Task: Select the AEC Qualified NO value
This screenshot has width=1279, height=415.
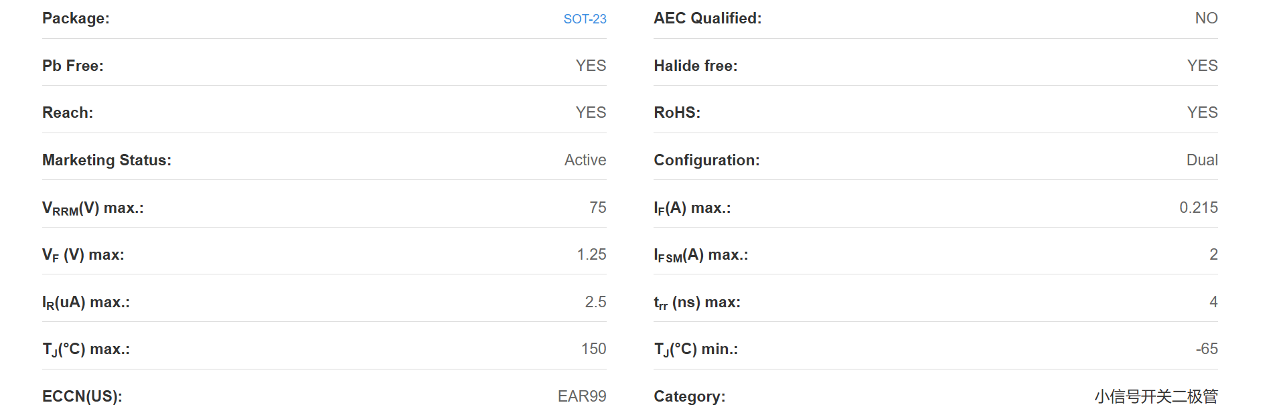Action: 1207,18
